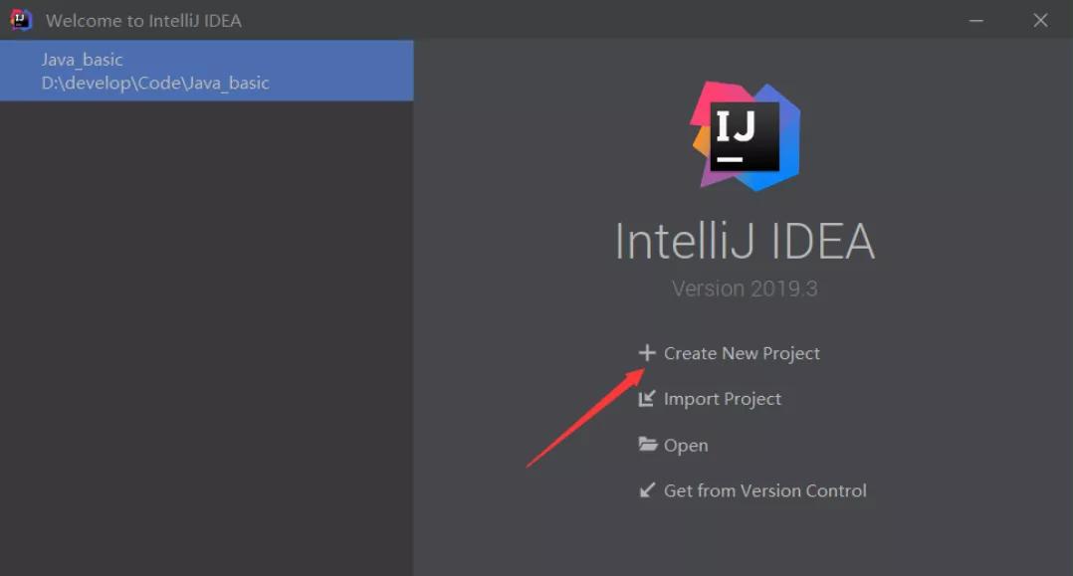Choose Import Project
The image size is (1073, 576).
pos(722,399)
